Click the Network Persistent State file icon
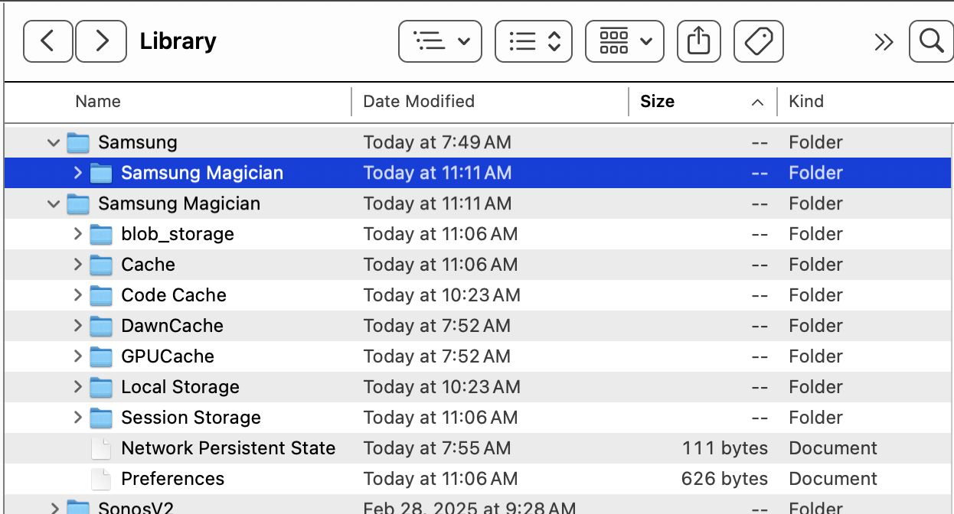This screenshot has height=514, width=954. point(101,448)
